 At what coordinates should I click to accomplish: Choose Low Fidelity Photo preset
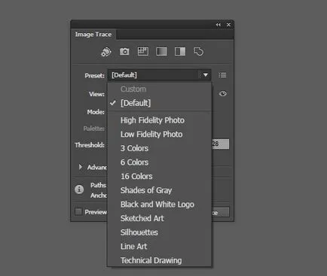click(x=160, y=134)
